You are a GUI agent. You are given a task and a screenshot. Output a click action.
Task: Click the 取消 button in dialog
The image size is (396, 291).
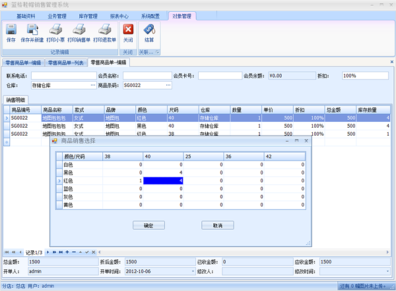tap(217, 225)
